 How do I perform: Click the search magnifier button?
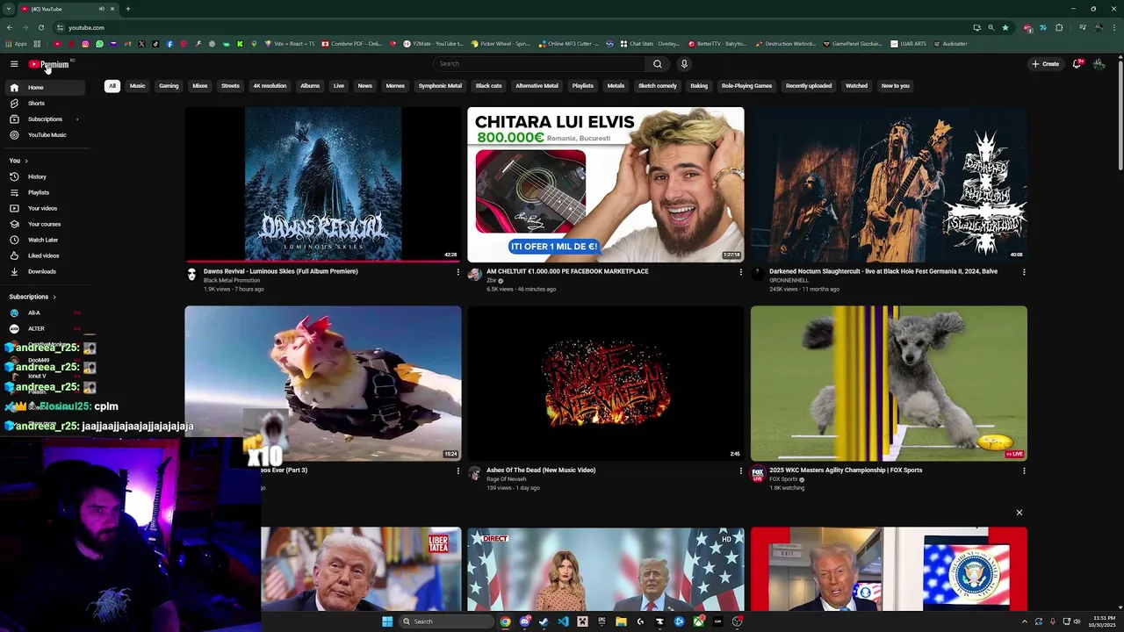657,64
